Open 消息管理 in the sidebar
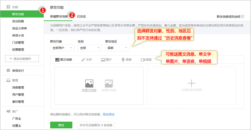This screenshot has width=251, height=130. pos(18,87)
